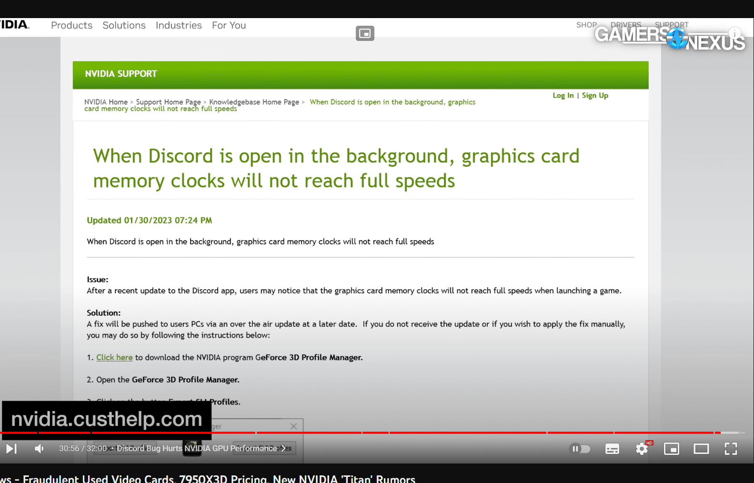This screenshot has width=754, height=483.
Task: Click the 'Updated 01/30/2023 07:24 PM' text
Action: click(149, 220)
